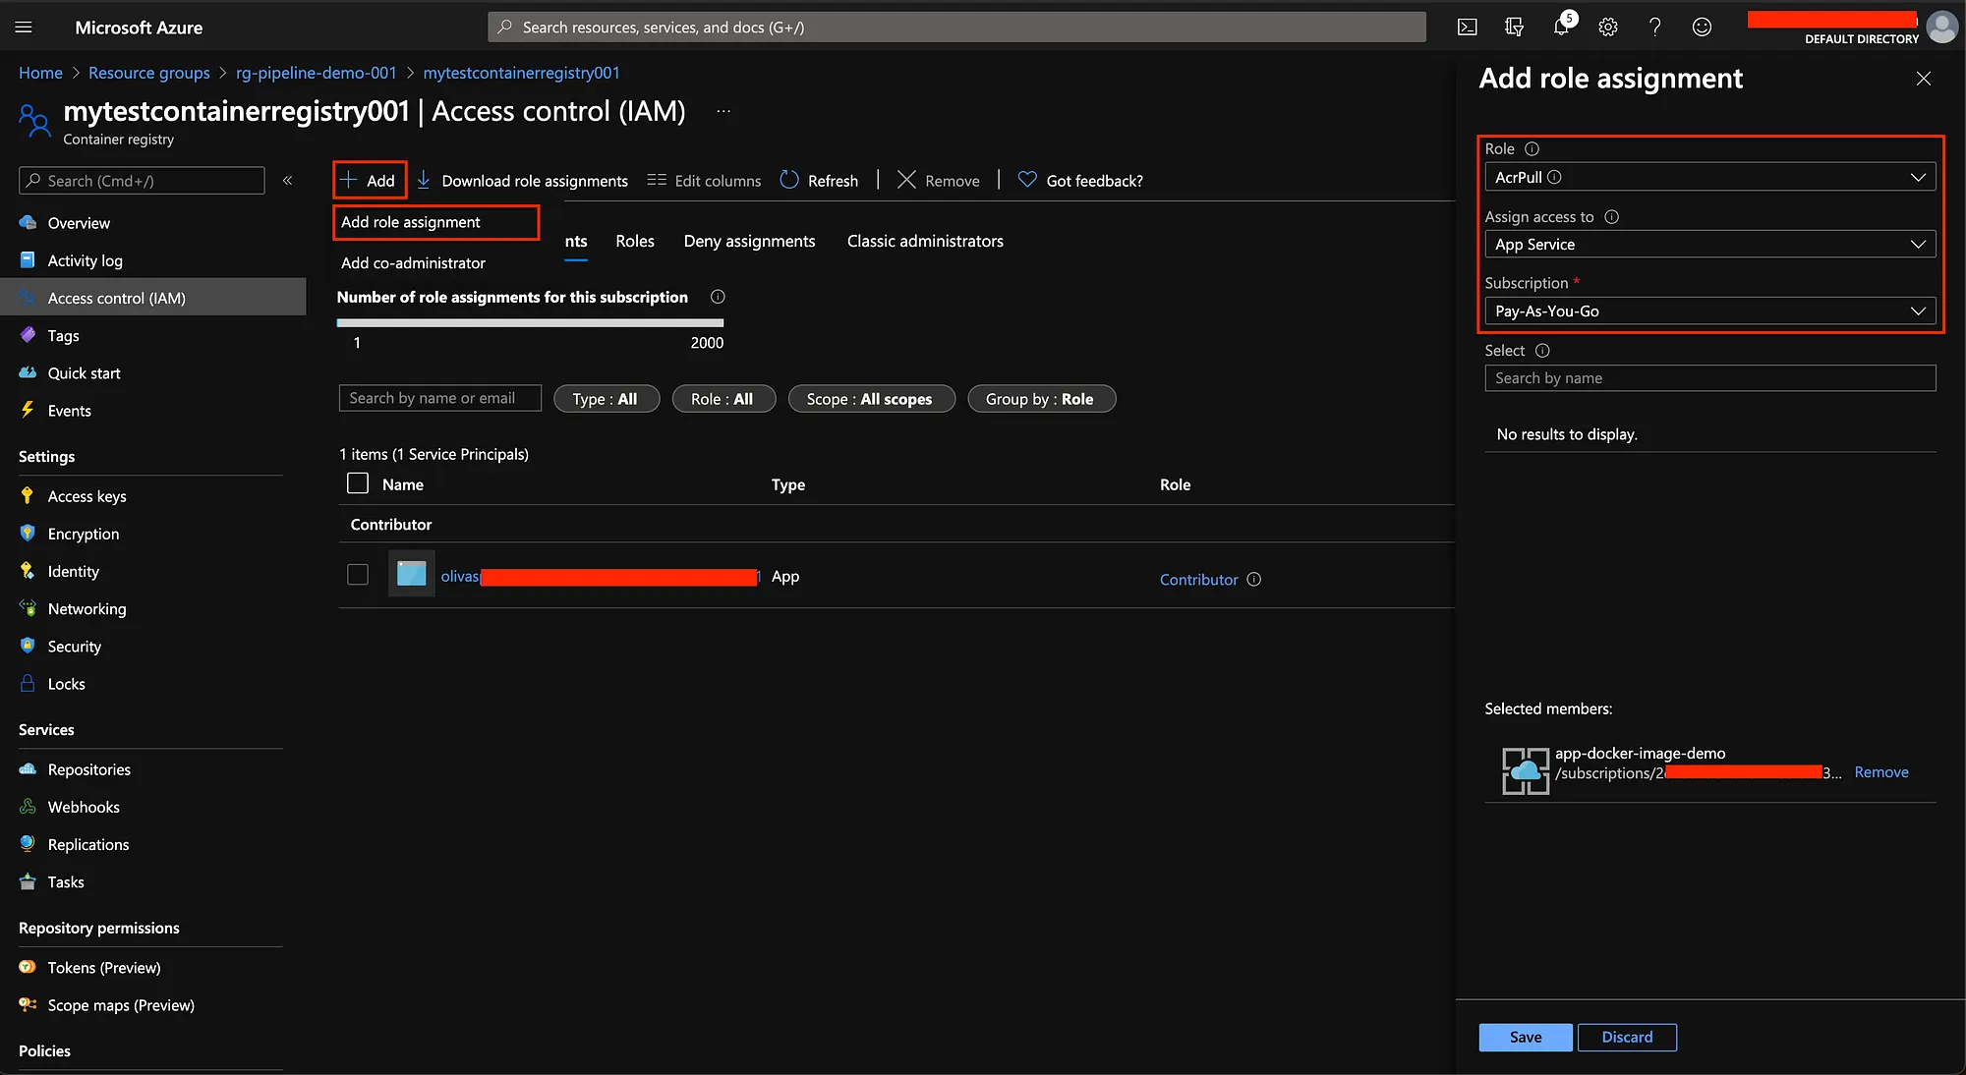Show info about number of role assignments
The width and height of the screenshot is (1966, 1075).
[x=718, y=297]
